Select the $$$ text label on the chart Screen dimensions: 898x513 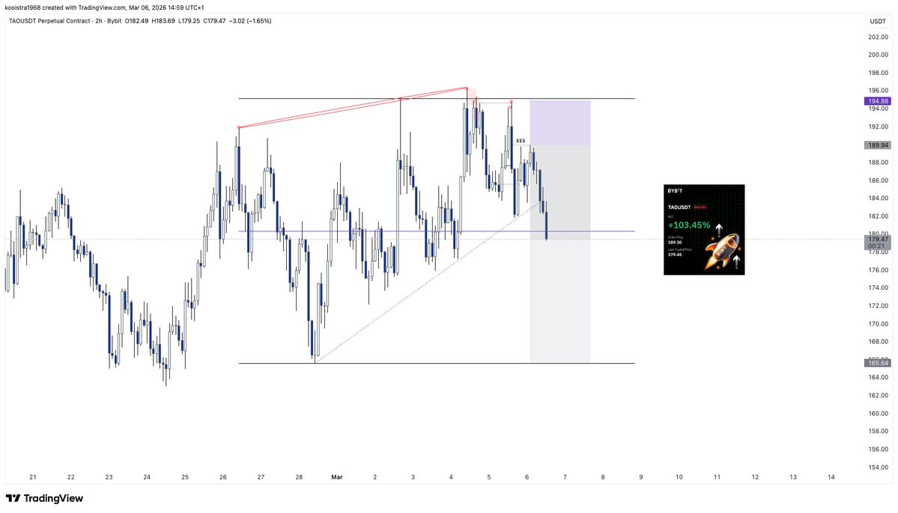[520, 139]
